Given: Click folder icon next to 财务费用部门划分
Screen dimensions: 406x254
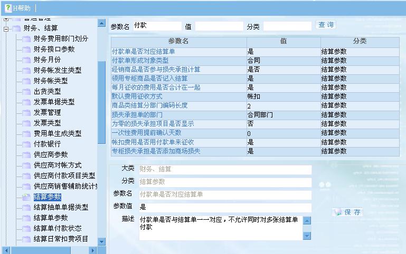Looking at the screenshot, I should coord(26,39).
